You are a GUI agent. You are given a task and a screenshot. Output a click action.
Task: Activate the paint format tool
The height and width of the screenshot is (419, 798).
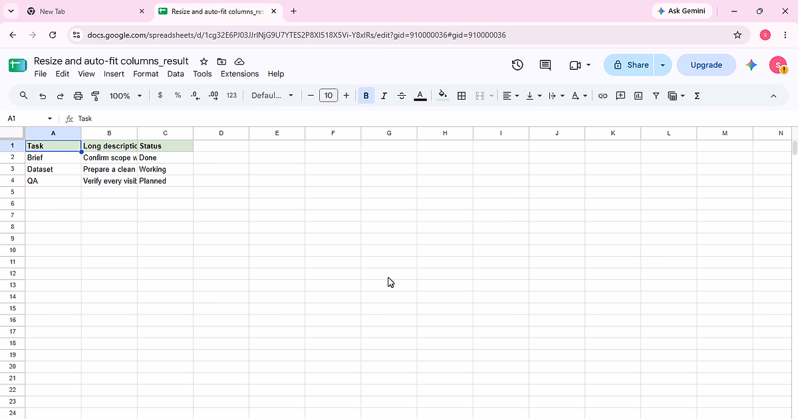click(95, 96)
